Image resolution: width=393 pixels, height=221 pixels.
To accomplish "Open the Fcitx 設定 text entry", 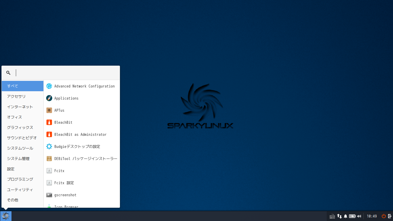I will click(x=64, y=183).
